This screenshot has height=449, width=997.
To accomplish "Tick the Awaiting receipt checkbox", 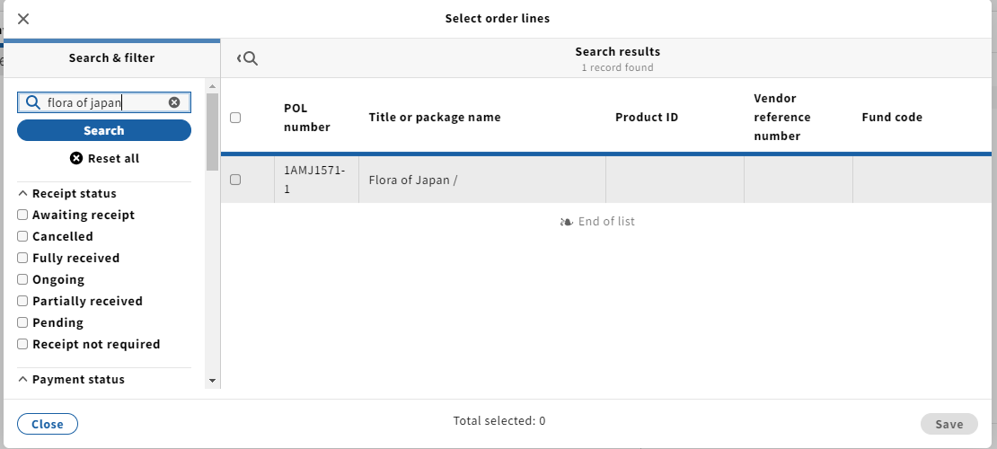I will (x=22, y=215).
